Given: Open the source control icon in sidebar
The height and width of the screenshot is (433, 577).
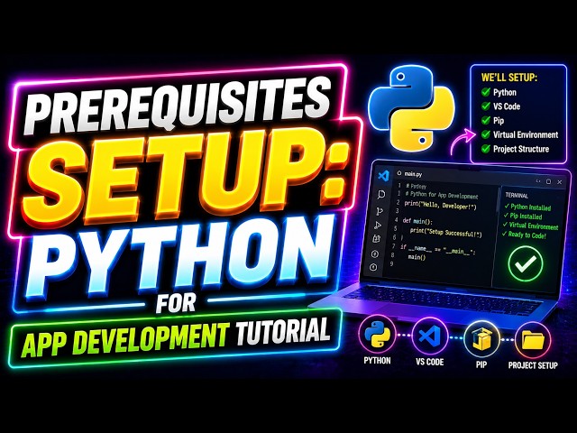Looking at the screenshot, I should pos(380,211).
